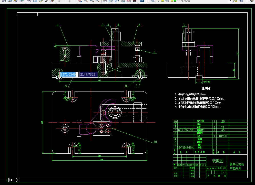Viewport: 255px width, 185px height.
Task: Click the Paste clipboard icon
Action: point(40,1)
